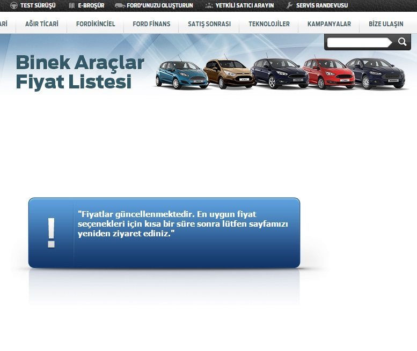Screen dimensions: 417x351
Task: Go to the Satış Sonrası menu
Action: (209, 24)
